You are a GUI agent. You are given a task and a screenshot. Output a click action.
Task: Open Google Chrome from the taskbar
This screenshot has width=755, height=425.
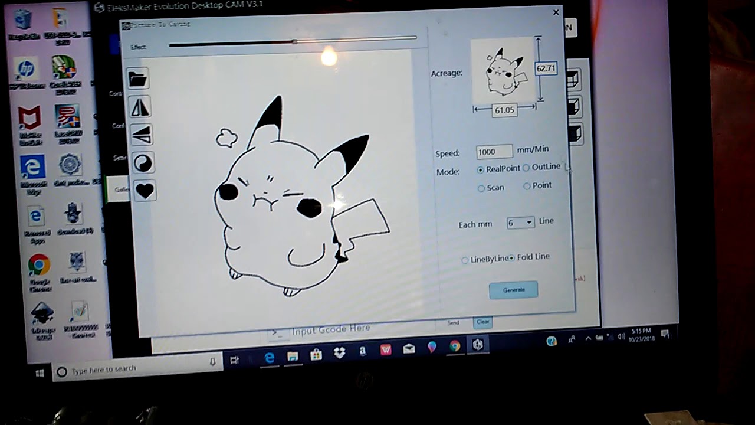pos(455,346)
